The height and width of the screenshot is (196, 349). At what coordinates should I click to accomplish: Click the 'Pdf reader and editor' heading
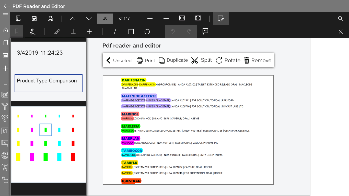(132, 46)
